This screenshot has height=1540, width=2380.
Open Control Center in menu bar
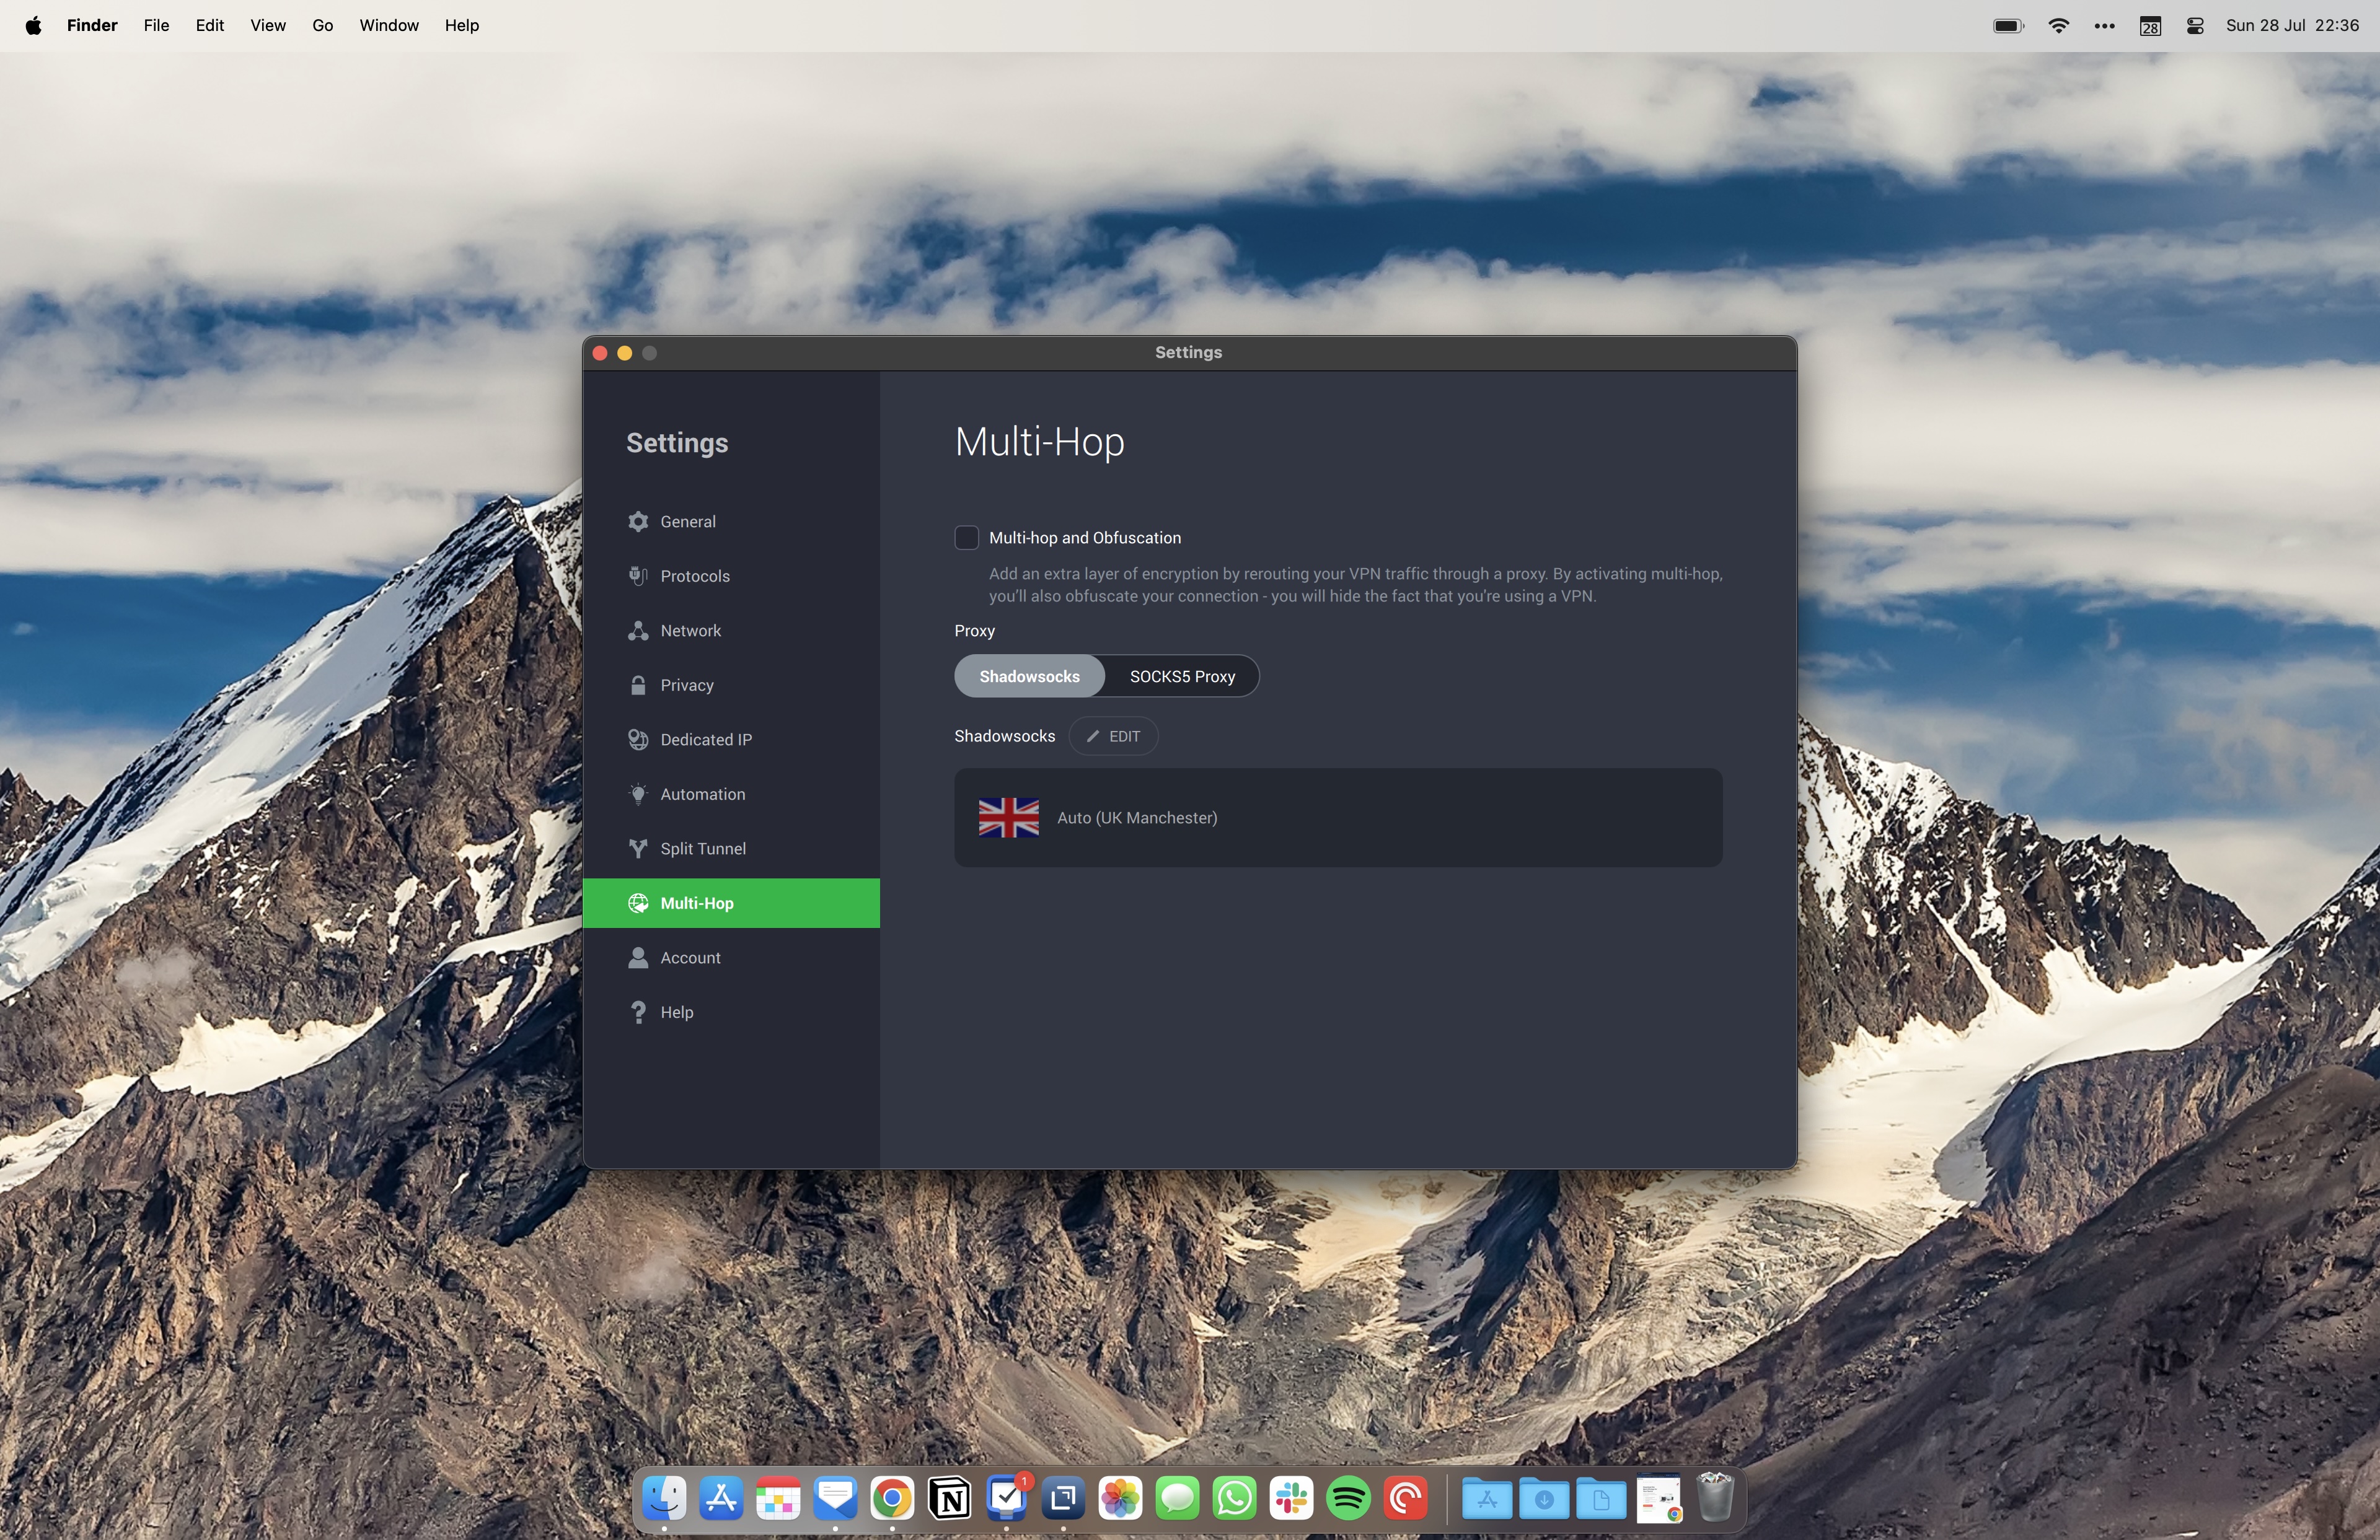coord(2195,26)
